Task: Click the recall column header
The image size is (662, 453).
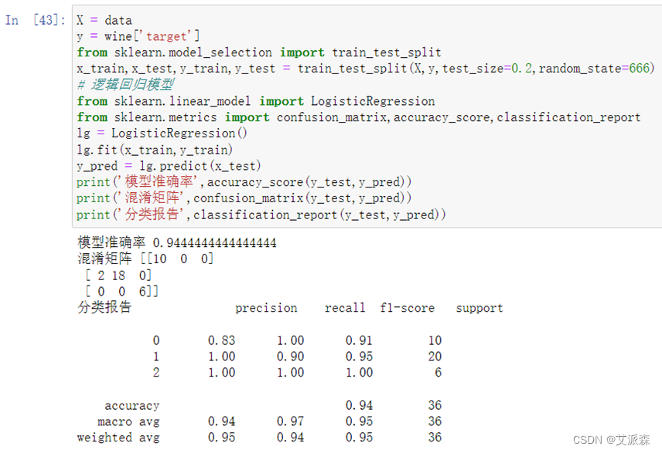Action: click(345, 308)
